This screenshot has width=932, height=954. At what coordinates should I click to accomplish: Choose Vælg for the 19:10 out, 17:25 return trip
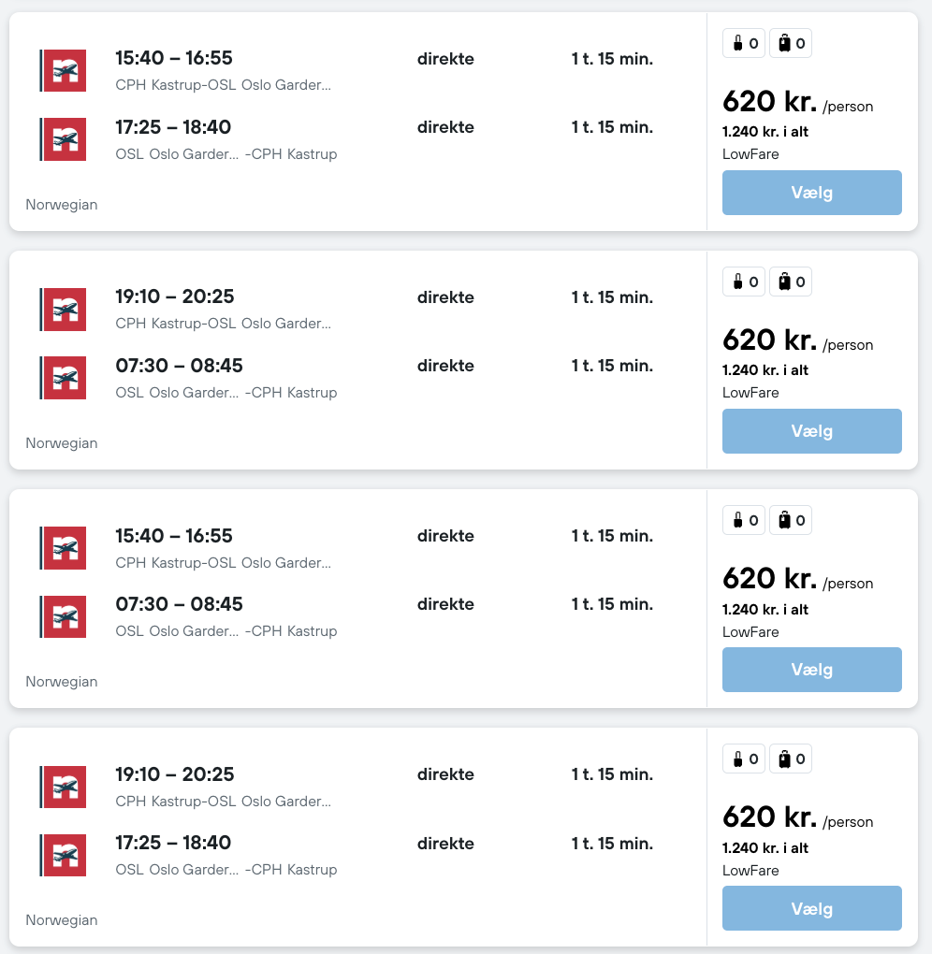[811, 908]
